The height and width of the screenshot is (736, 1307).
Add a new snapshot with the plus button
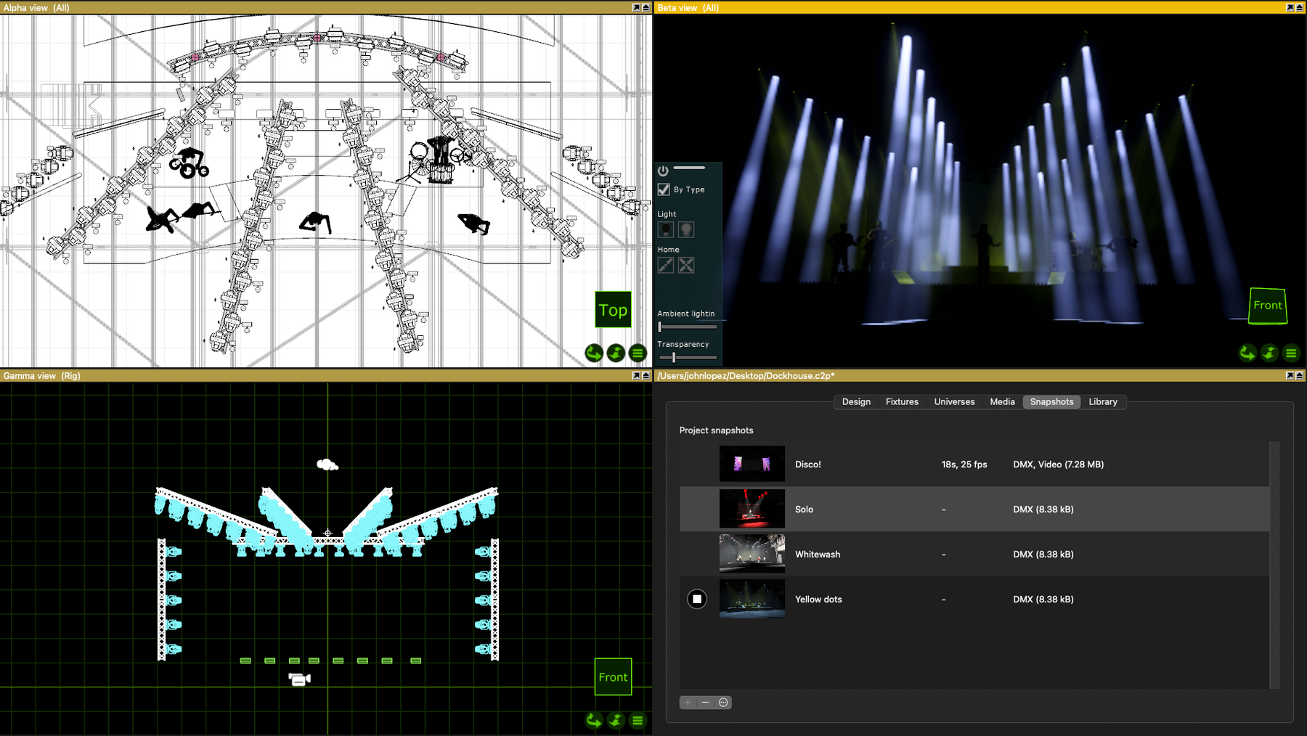click(688, 702)
